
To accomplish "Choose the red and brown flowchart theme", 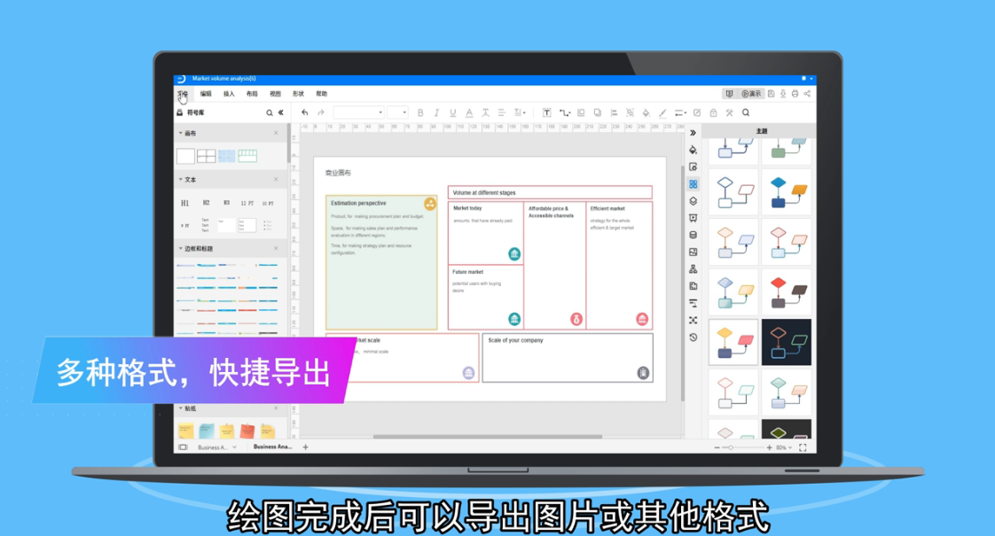I will (787, 291).
